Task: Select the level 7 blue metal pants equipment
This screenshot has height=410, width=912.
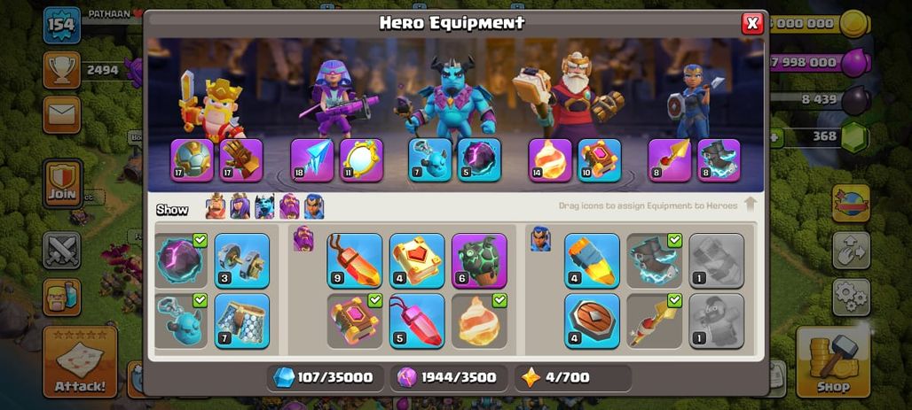Action: 242,321
